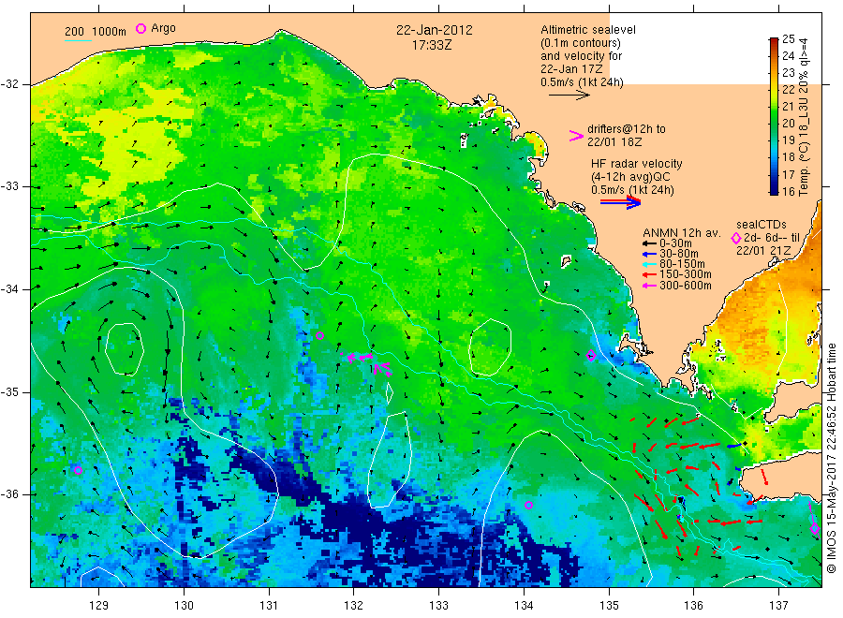
Task: Click the colorbar tick label 18
Action: click(x=788, y=157)
